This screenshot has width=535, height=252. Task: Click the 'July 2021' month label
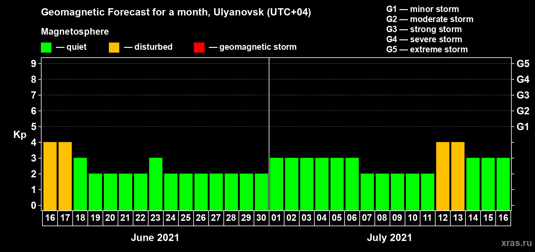389,238
